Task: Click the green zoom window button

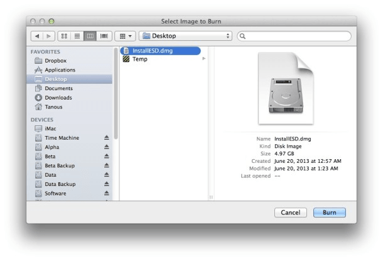Action: tap(51, 21)
